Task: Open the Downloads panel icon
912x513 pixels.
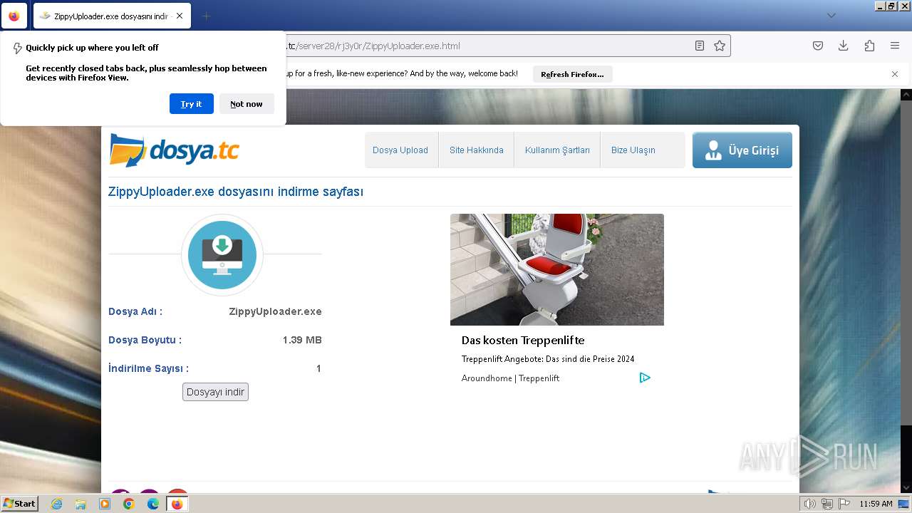Action: point(844,46)
